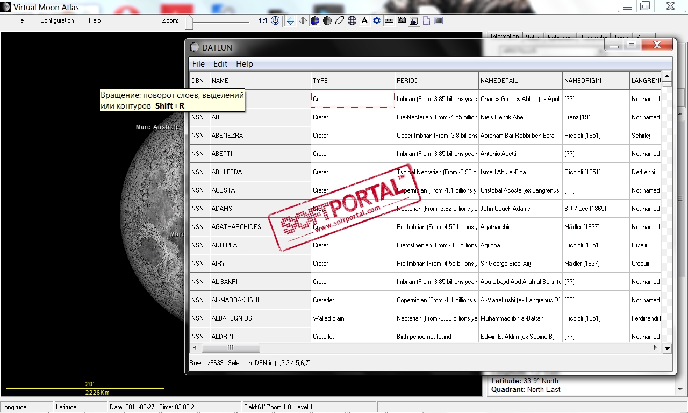The width and height of the screenshot is (688, 413).
Task: Open the Edit menu in DATLUN
Action: pyautogui.click(x=220, y=63)
